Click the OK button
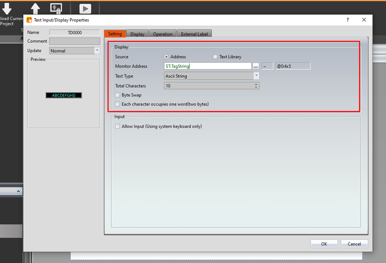 click(x=324, y=244)
